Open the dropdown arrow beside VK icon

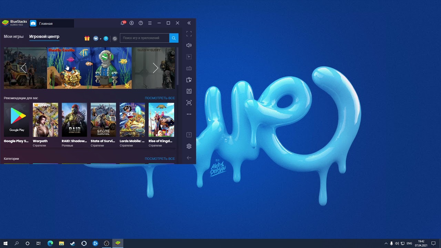pos(101,39)
